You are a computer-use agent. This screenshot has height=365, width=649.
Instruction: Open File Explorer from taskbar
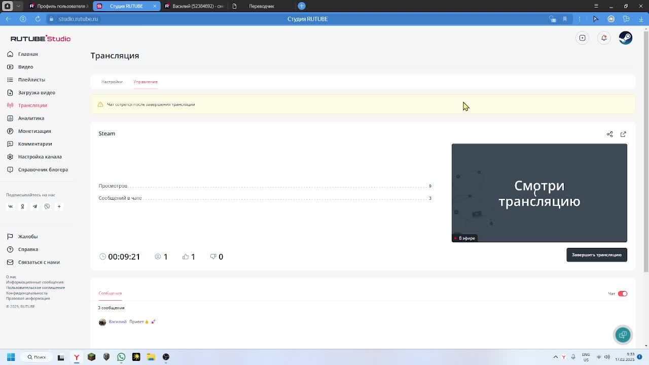pos(151,357)
